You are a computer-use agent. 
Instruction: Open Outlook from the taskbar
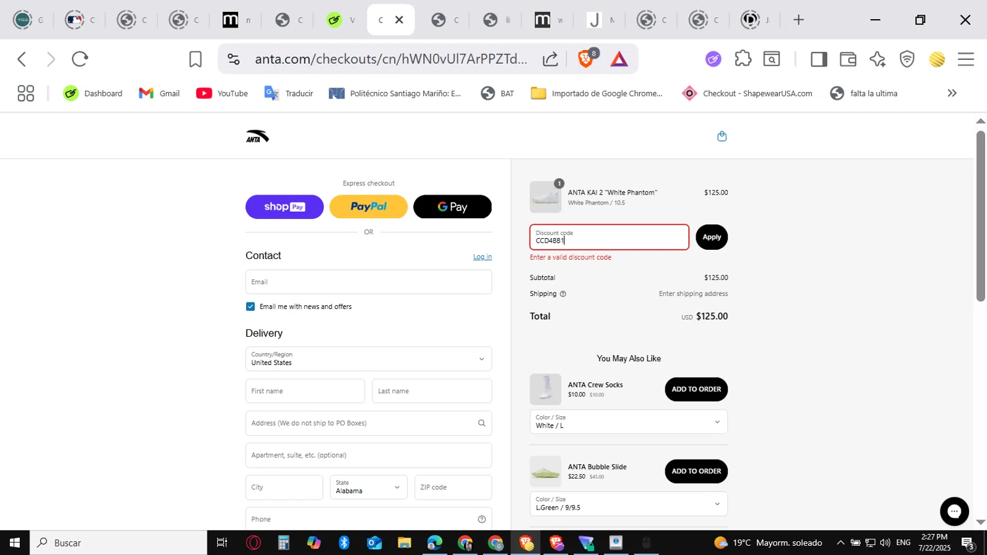[374, 543]
